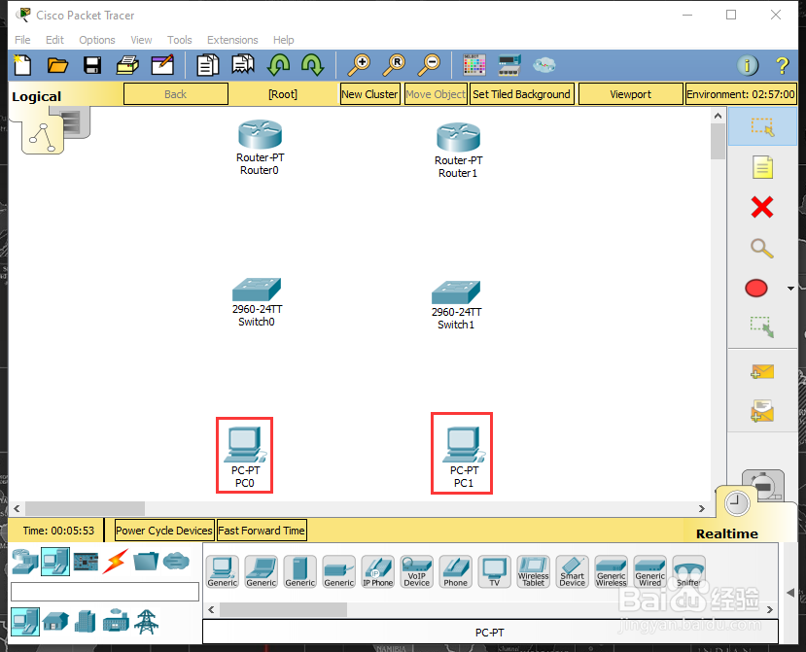Image resolution: width=806 pixels, height=652 pixels.
Task: Pick the Generic Laptop device
Action: [x=262, y=571]
